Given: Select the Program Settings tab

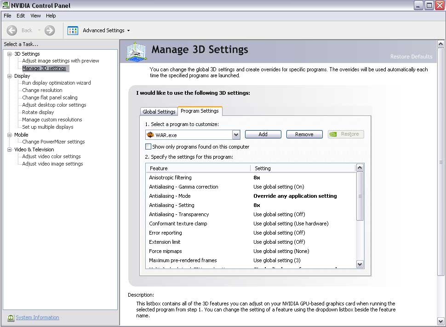Looking at the screenshot, I should (x=200, y=111).
